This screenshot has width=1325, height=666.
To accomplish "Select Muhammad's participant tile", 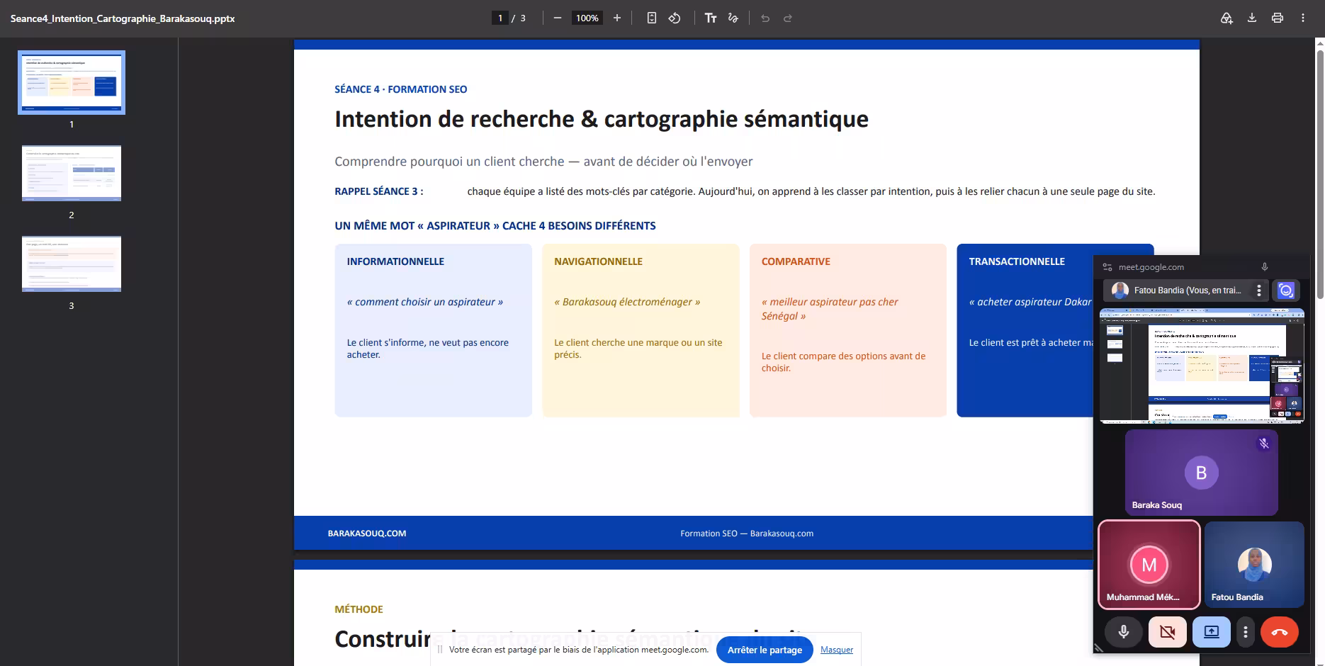I will click(1149, 565).
